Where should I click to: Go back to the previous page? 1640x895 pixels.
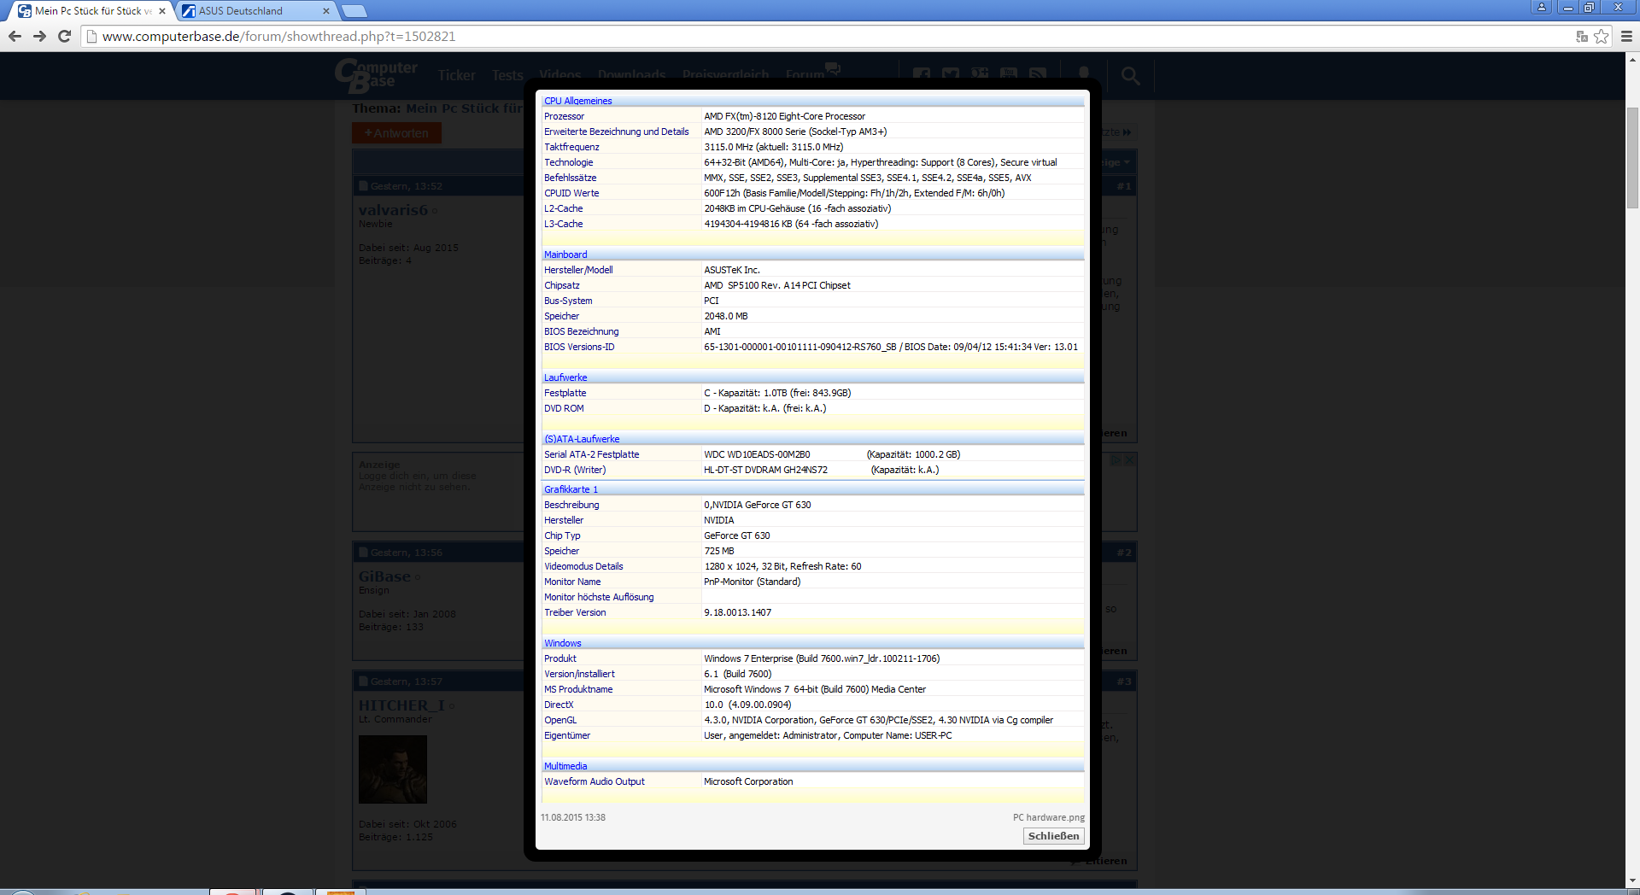(15, 36)
